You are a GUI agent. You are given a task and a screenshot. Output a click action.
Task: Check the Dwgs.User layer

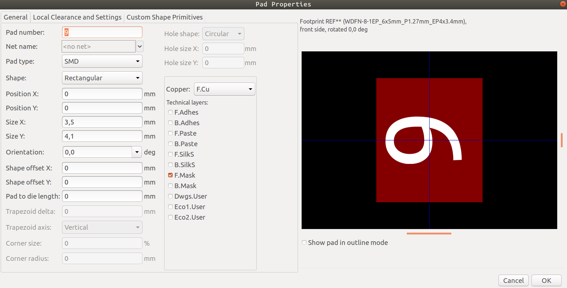point(170,196)
